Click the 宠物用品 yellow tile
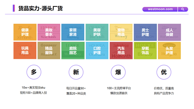 (x=121, y=32)
